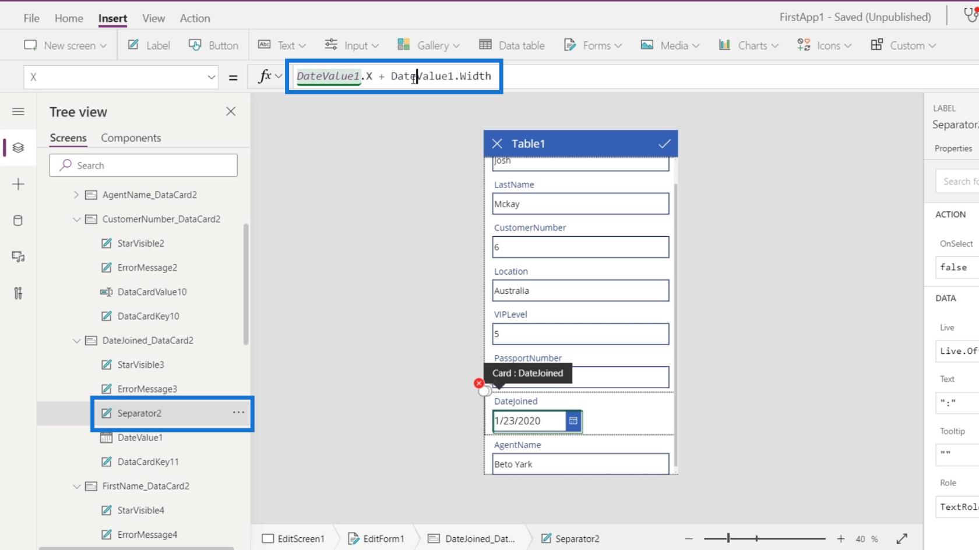Image resolution: width=979 pixels, height=550 pixels.
Task: Select DataCardValue10 in the tree
Action: (x=152, y=292)
